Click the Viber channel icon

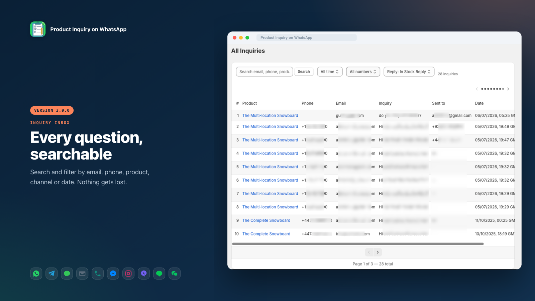(144, 274)
